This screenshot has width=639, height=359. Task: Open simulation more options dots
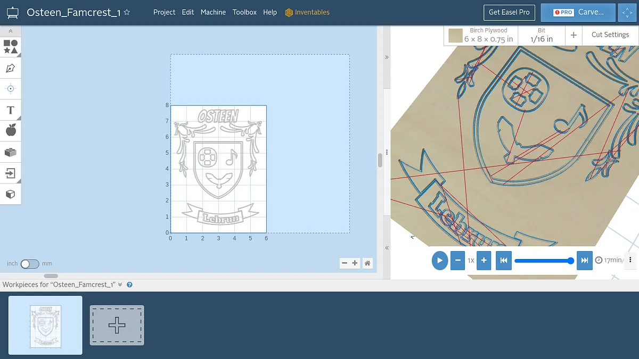pos(630,260)
